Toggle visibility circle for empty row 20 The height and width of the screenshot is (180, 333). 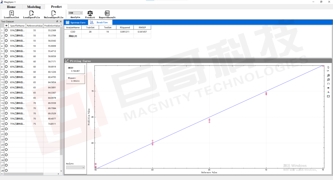(x=6, y=129)
